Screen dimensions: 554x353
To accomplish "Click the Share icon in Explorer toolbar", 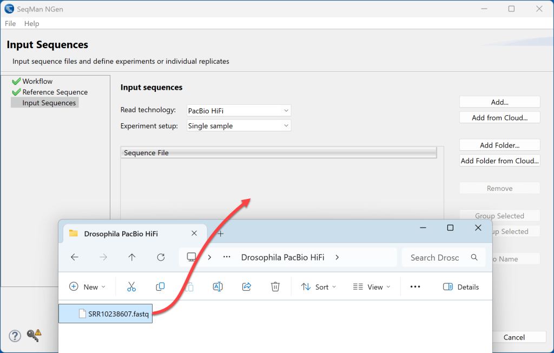I will pos(247,287).
